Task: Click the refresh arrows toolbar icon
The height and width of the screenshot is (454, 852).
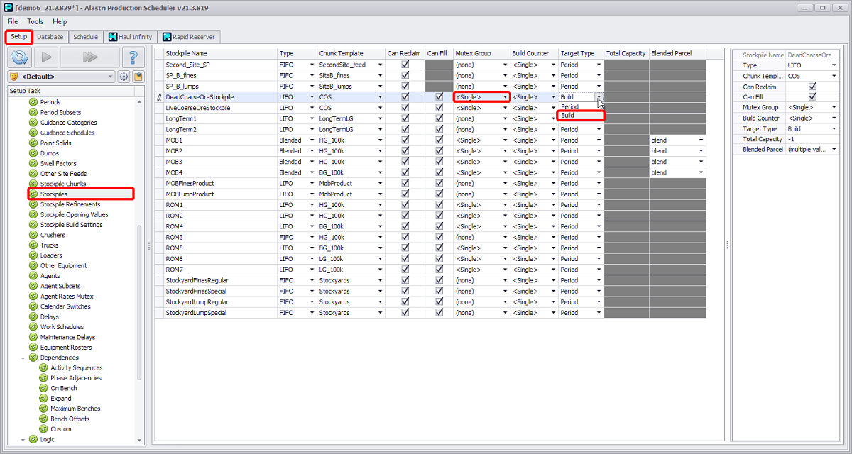Action: 20,57
